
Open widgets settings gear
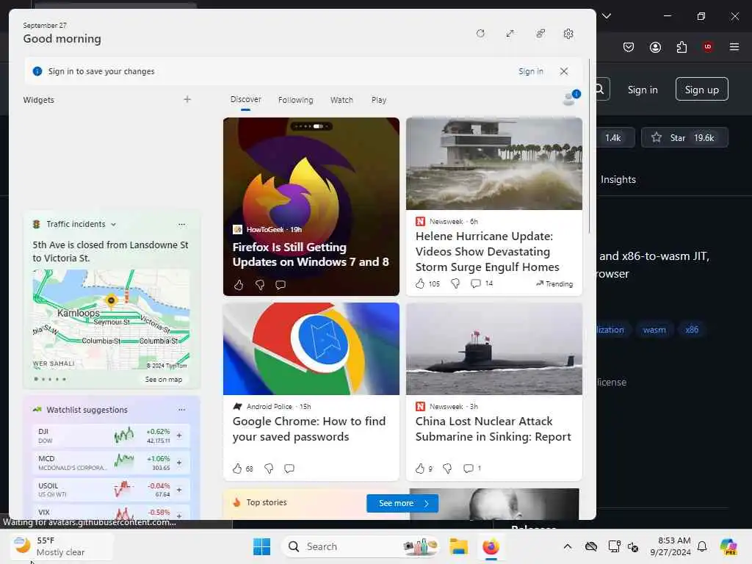568,34
